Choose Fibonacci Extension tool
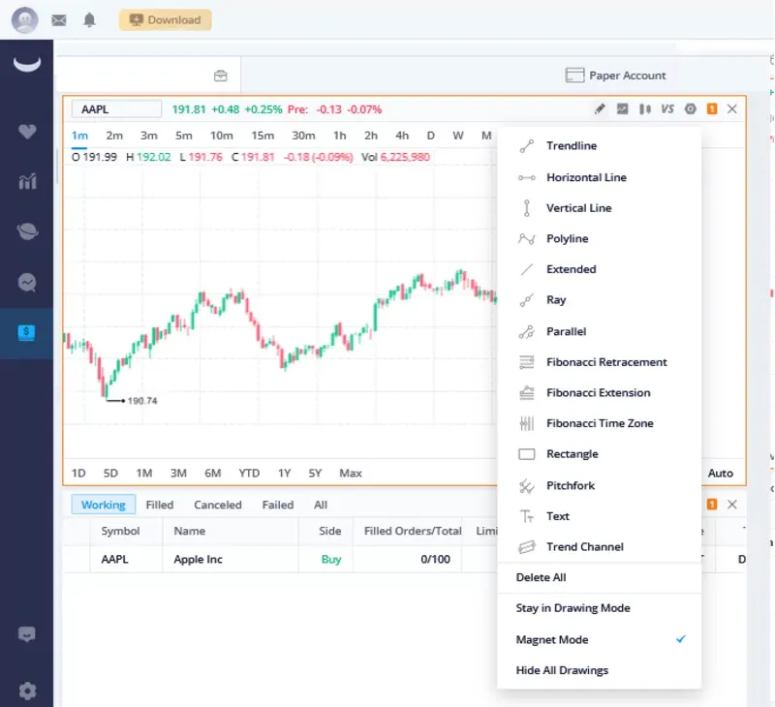775x707 pixels. point(599,393)
